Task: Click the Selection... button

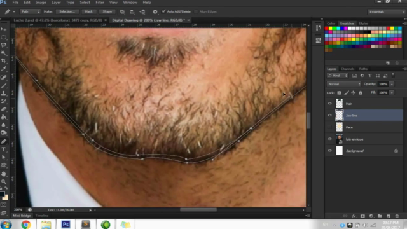Action: pyautogui.click(x=67, y=11)
